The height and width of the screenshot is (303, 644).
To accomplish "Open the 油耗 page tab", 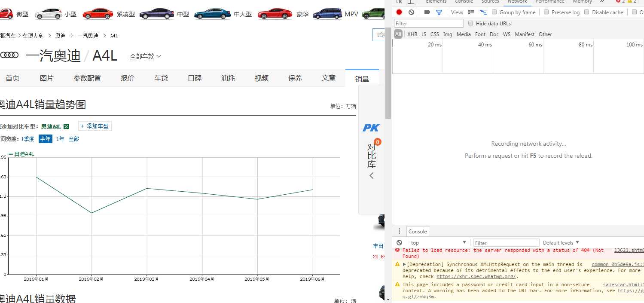I will 228,78.
